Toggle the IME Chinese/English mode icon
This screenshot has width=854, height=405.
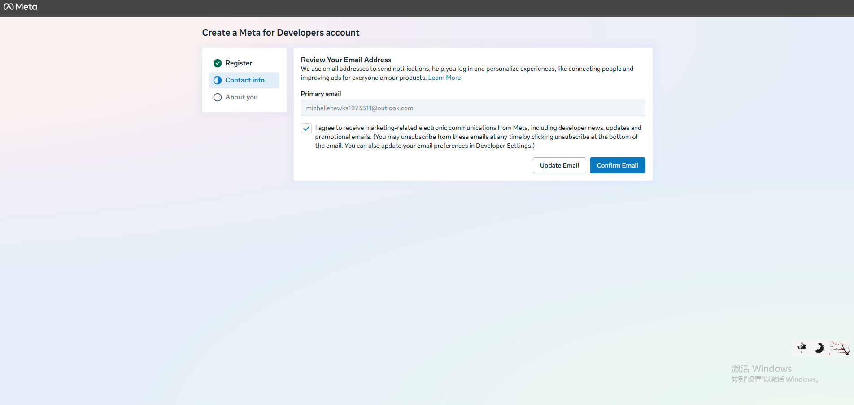[802, 348]
